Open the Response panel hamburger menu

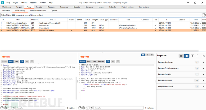tap(118, 61)
